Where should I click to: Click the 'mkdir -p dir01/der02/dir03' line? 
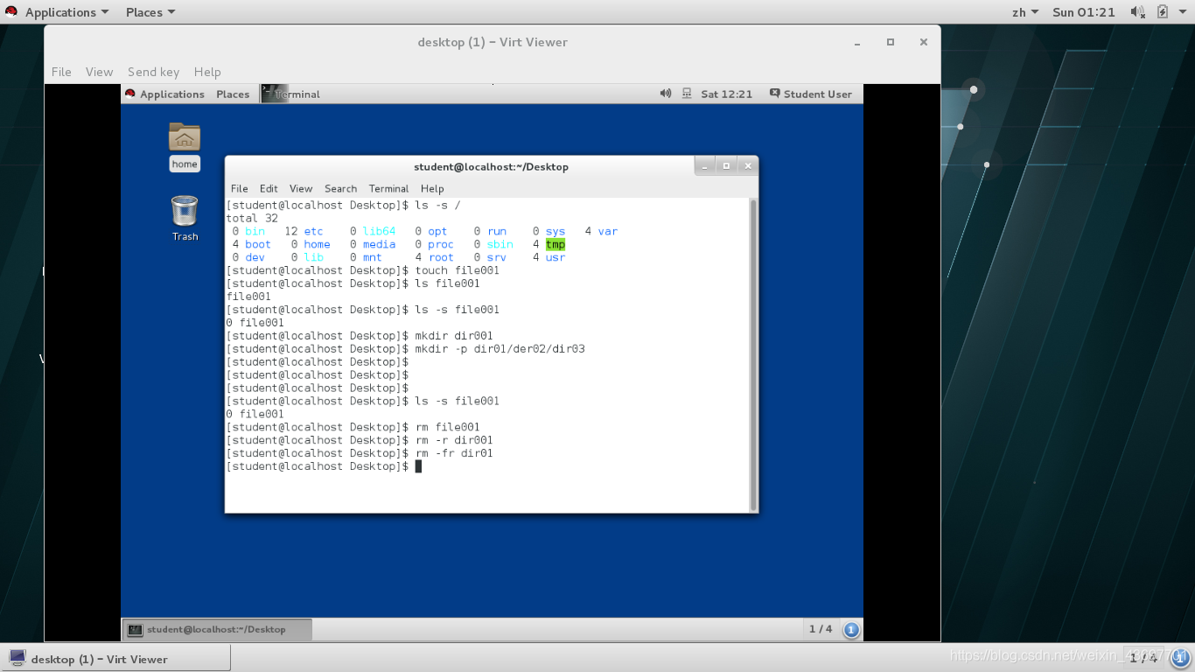(x=500, y=348)
